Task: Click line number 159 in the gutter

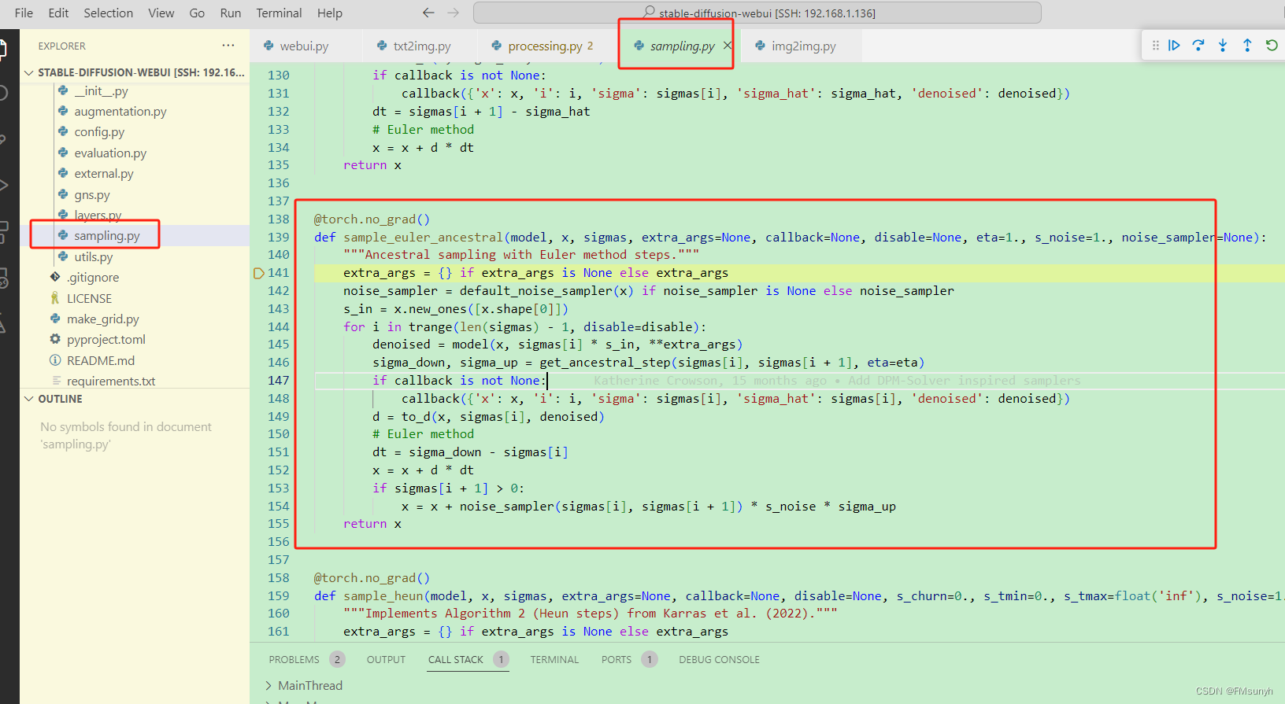Action: click(279, 596)
